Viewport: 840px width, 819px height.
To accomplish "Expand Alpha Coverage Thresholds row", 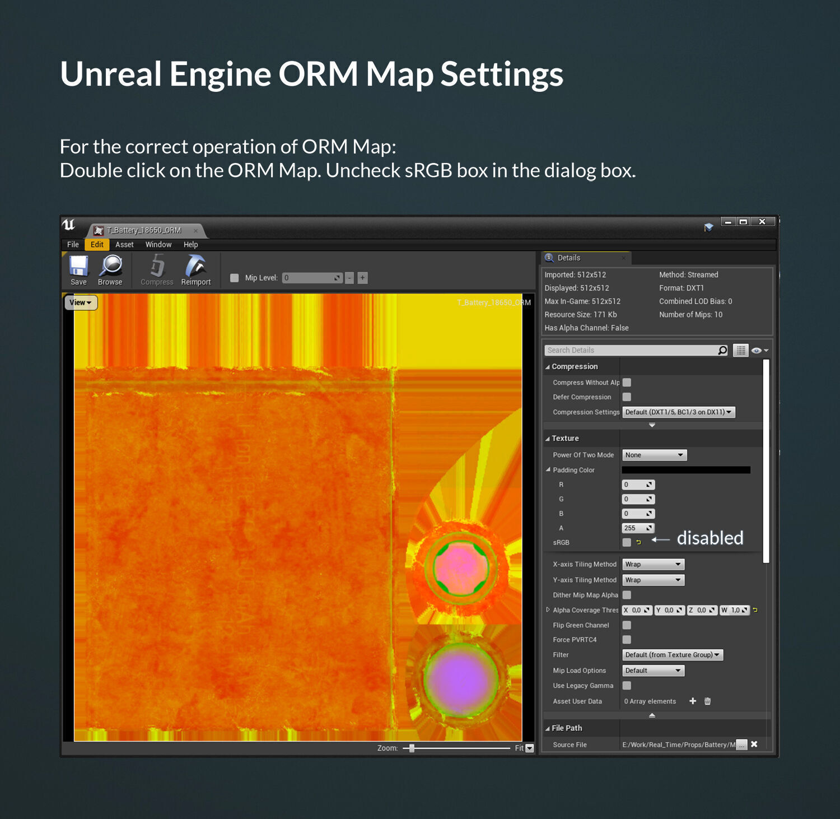I will 548,609.
